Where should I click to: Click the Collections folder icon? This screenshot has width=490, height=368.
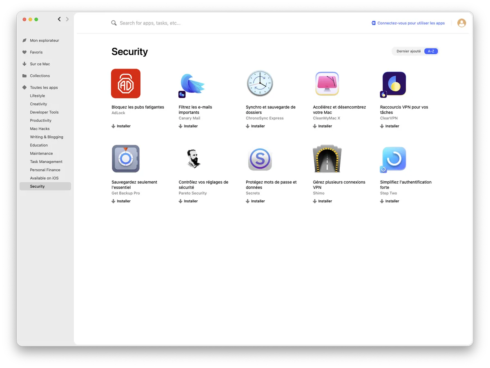point(24,76)
